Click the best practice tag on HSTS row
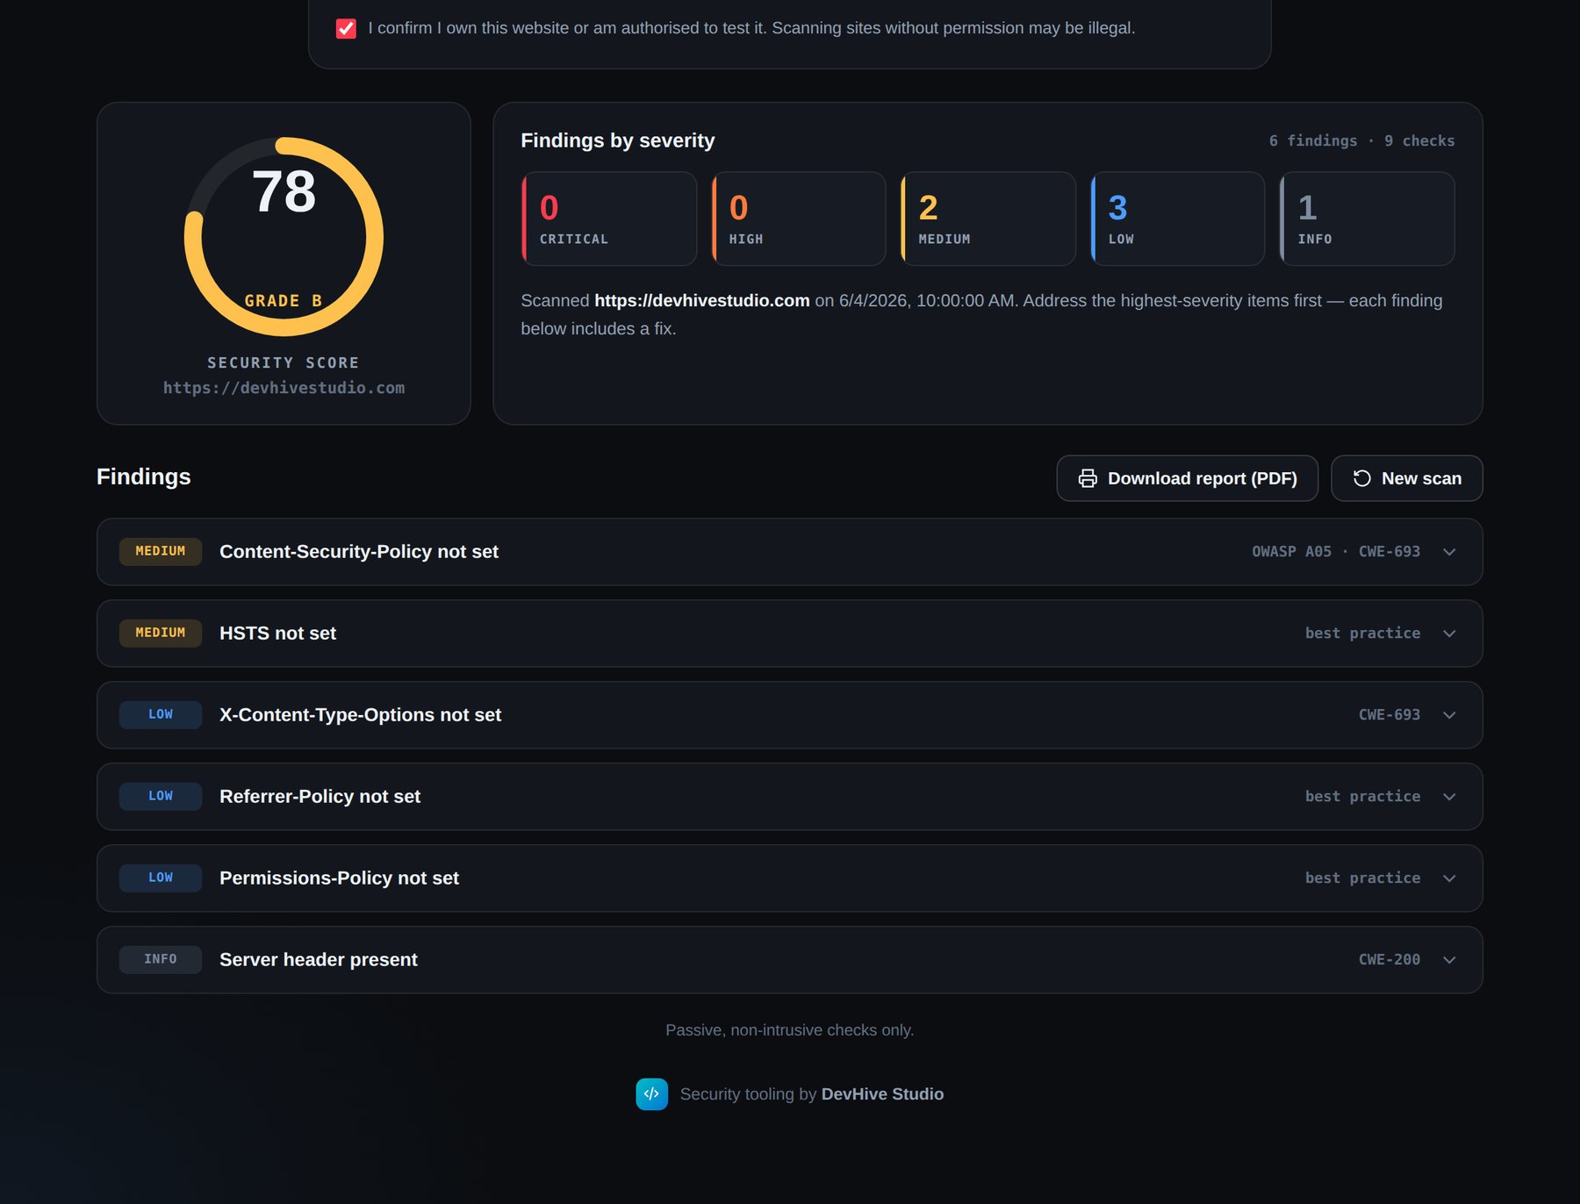 (1362, 634)
